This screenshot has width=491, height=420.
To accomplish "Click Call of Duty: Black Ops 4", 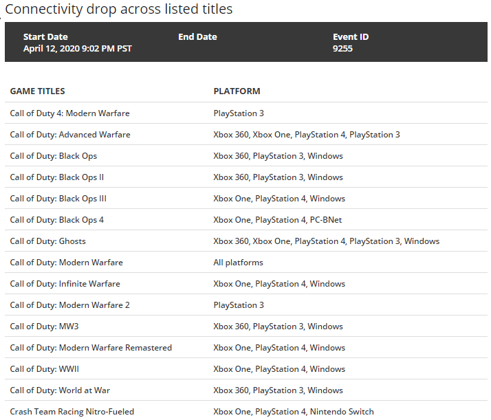I will pyautogui.click(x=57, y=220).
